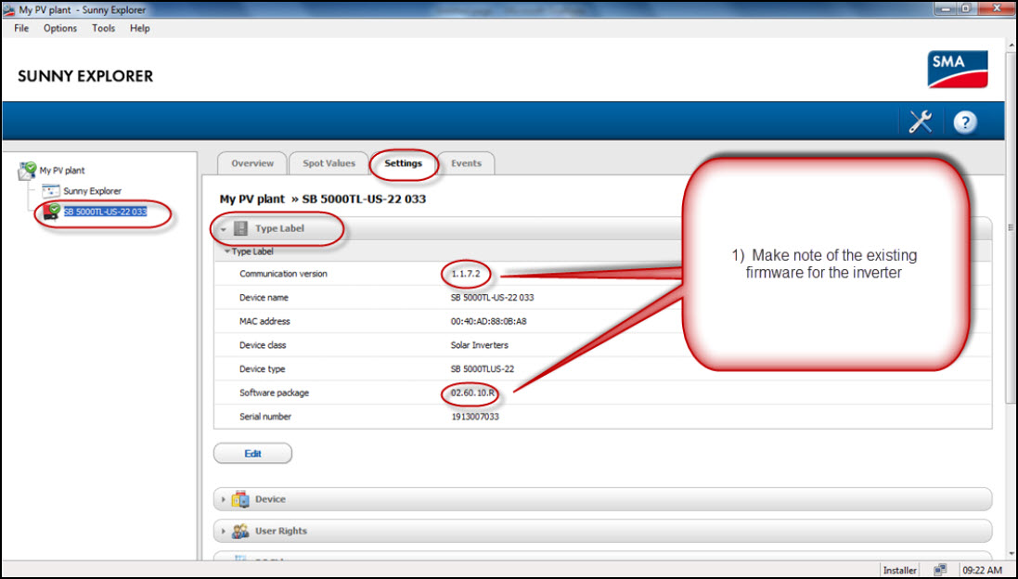Click the connection status icon in status bar

click(x=939, y=570)
